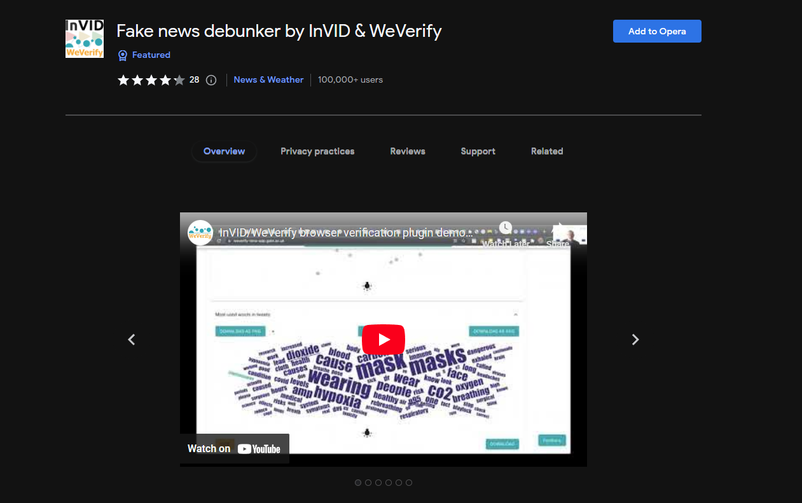Click the InVID WeVerify extension logo
Viewport: 802px width, 503px height.
85,39
